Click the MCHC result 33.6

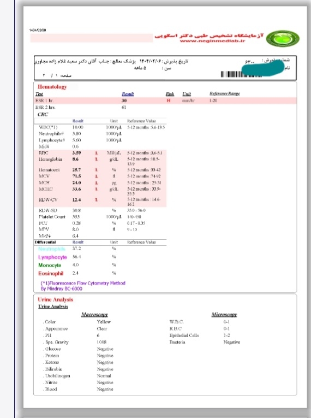77,189
